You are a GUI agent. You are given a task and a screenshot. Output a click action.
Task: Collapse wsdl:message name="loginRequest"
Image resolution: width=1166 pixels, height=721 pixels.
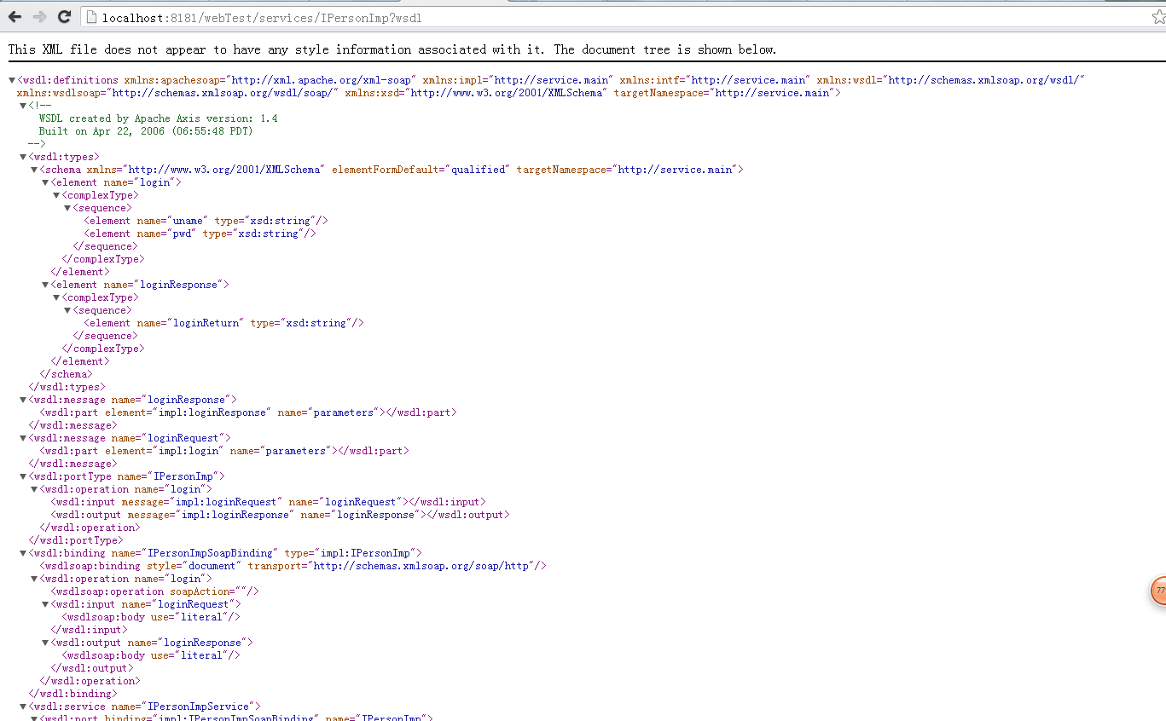[23, 438]
